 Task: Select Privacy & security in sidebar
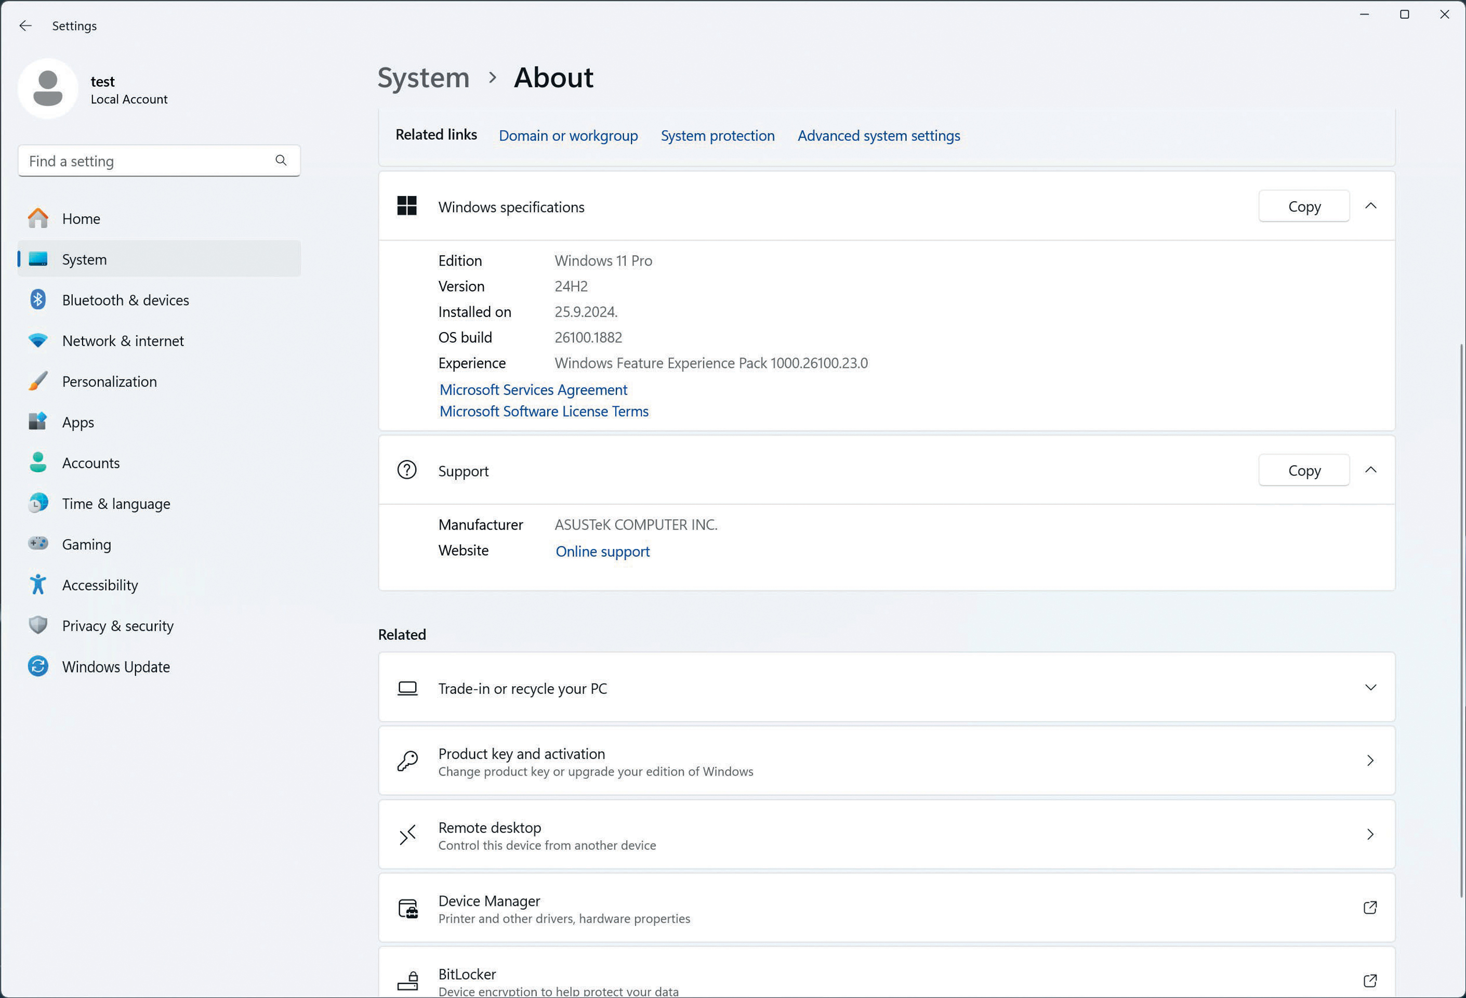coord(159,625)
